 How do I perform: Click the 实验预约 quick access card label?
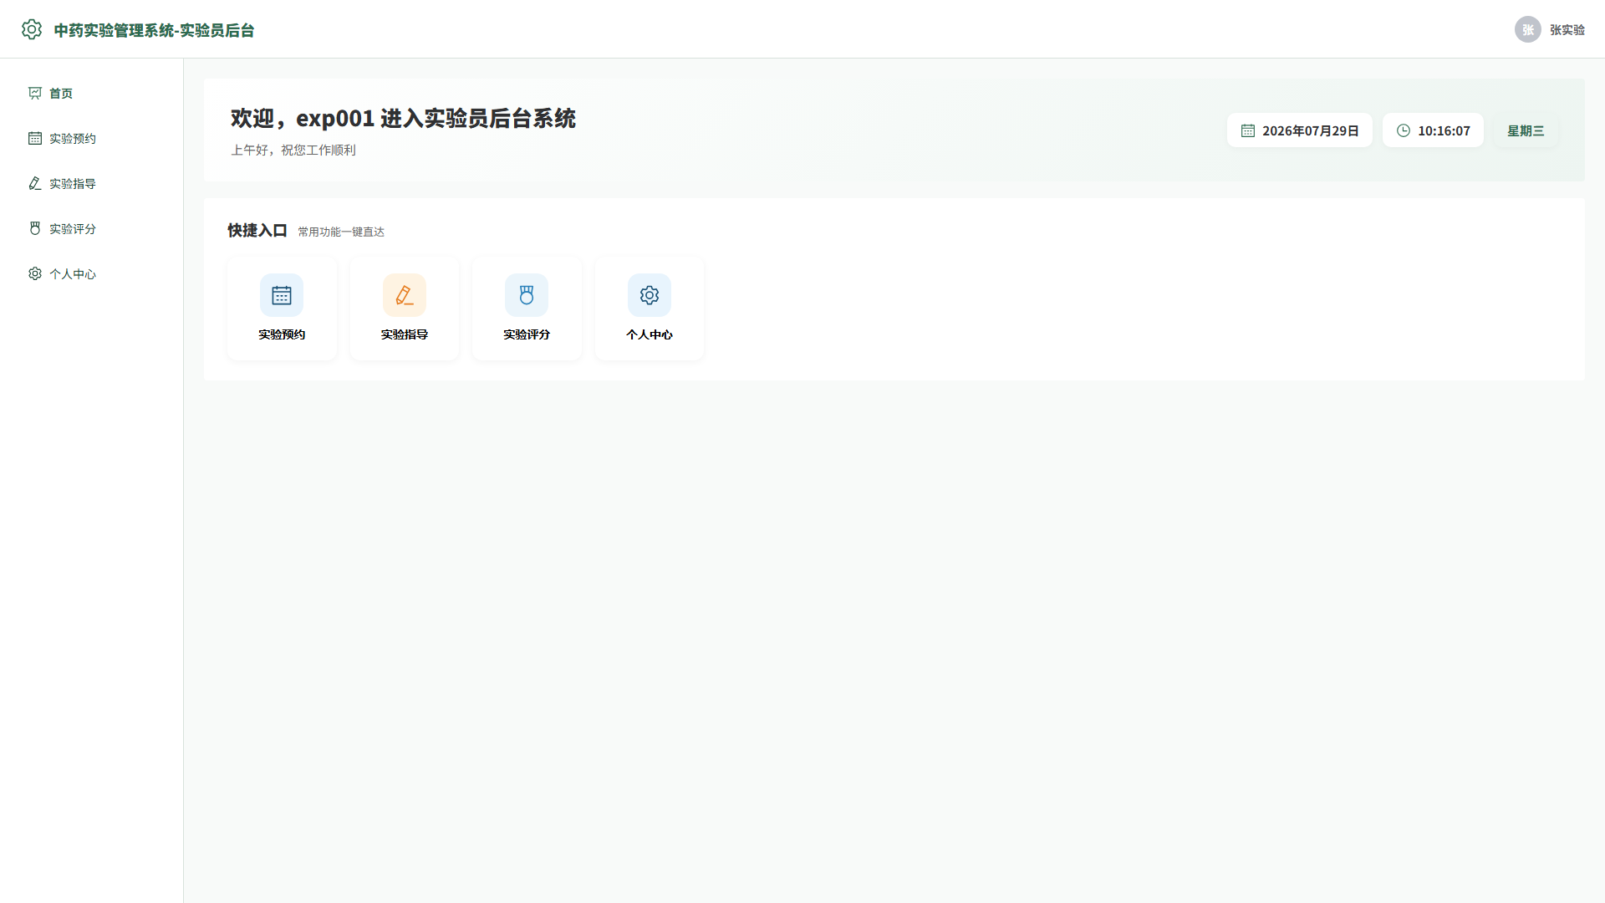282,334
